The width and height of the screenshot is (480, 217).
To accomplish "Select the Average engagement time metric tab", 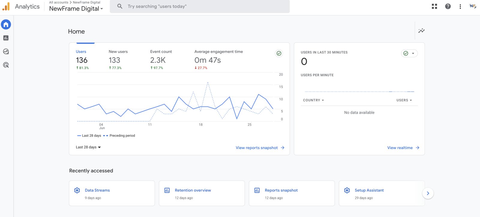I will click(x=219, y=60).
